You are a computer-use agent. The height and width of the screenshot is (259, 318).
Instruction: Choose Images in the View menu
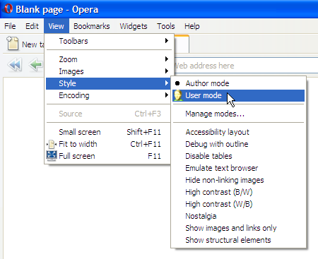[x=108, y=71]
